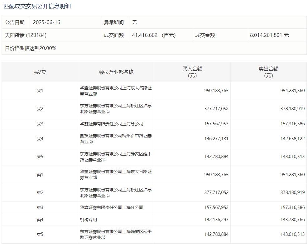Click the 买入金额 (元) column header
The width and height of the screenshot is (308, 244).
(192, 72)
